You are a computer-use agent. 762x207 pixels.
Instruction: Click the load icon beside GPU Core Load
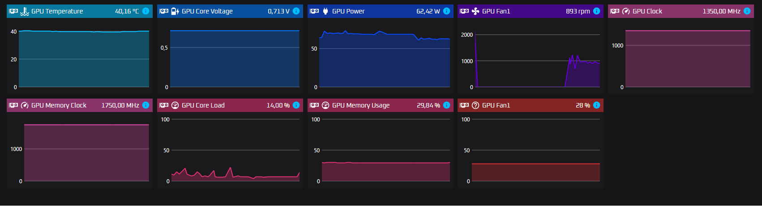(x=175, y=105)
